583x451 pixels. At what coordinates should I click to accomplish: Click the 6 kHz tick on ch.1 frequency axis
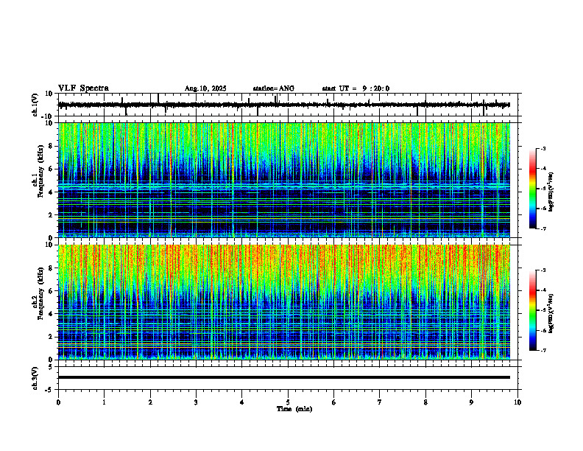coord(52,169)
